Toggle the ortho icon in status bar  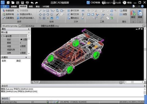click(54, 102)
